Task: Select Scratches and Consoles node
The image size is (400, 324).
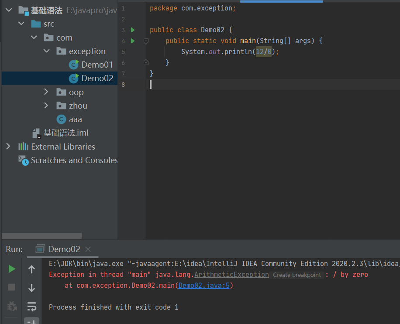Action: 74,160
